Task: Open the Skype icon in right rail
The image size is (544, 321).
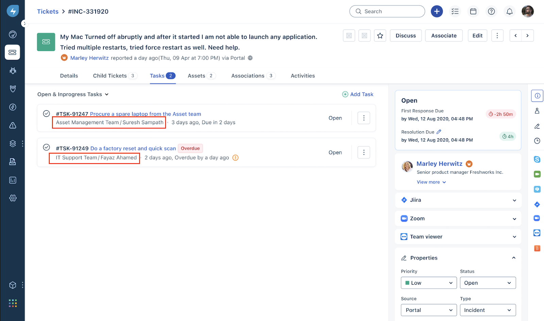Action: pyautogui.click(x=537, y=159)
